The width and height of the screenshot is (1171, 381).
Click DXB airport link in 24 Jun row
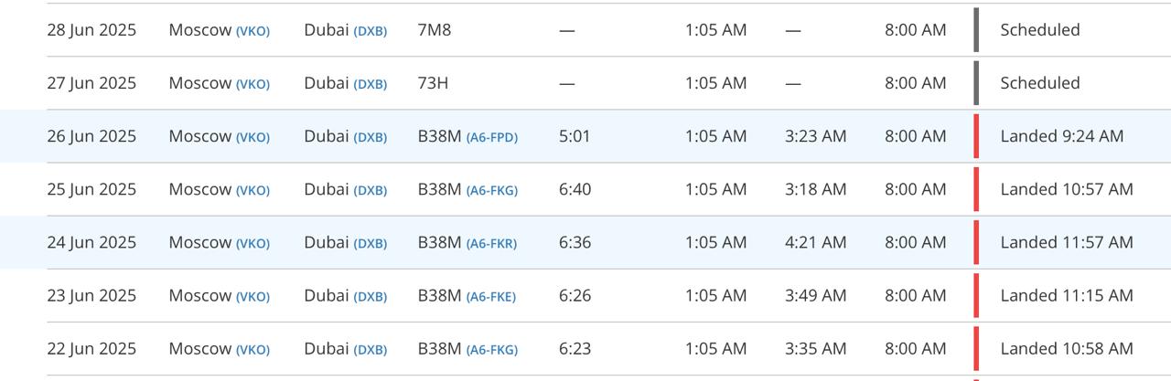(371, 243)
